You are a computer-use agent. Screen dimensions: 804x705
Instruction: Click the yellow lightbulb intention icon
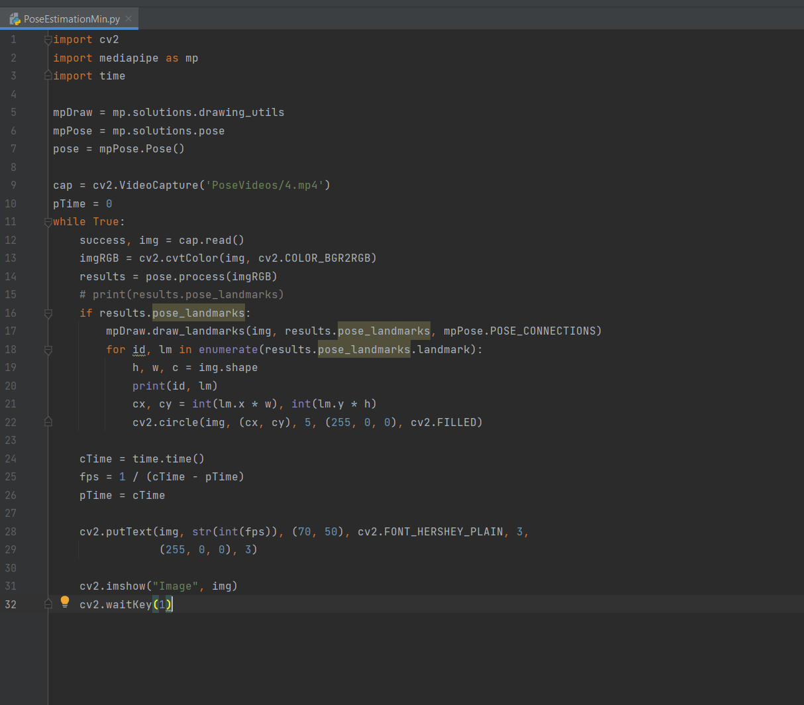tap(65, 602)
